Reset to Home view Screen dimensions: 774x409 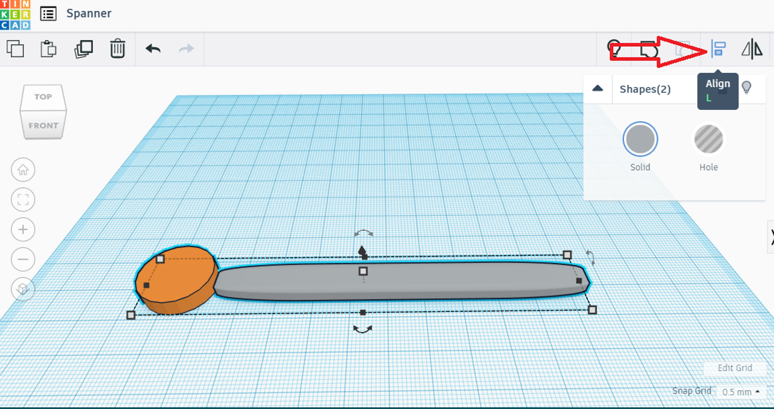coord(23,170)
